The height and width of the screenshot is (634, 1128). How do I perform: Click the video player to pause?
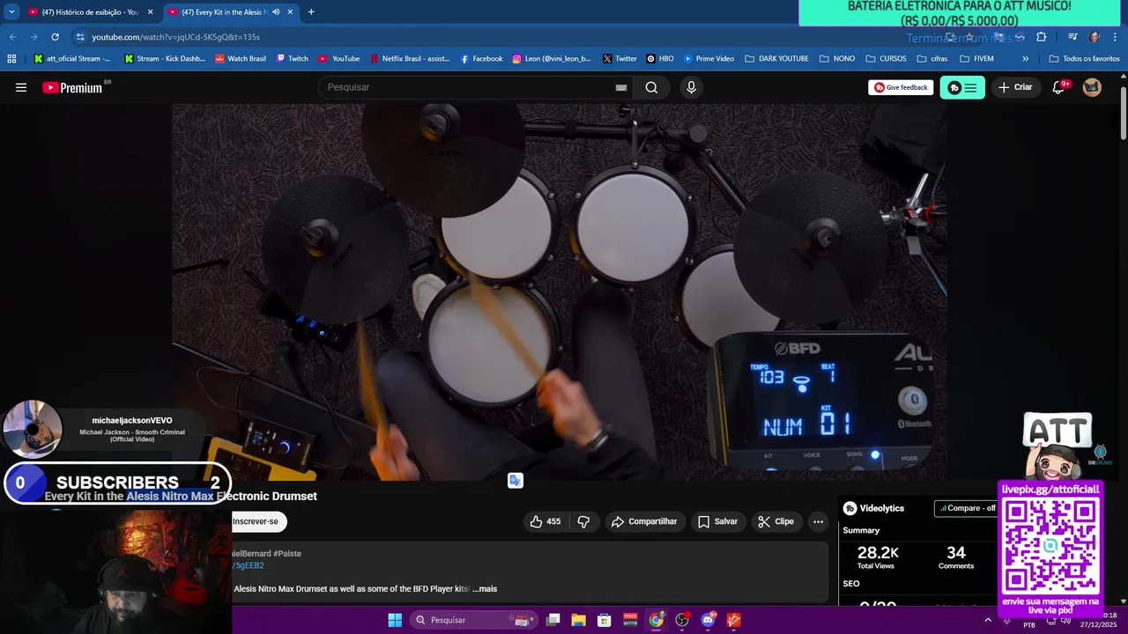pyautogui.click(x=560, y=291)
